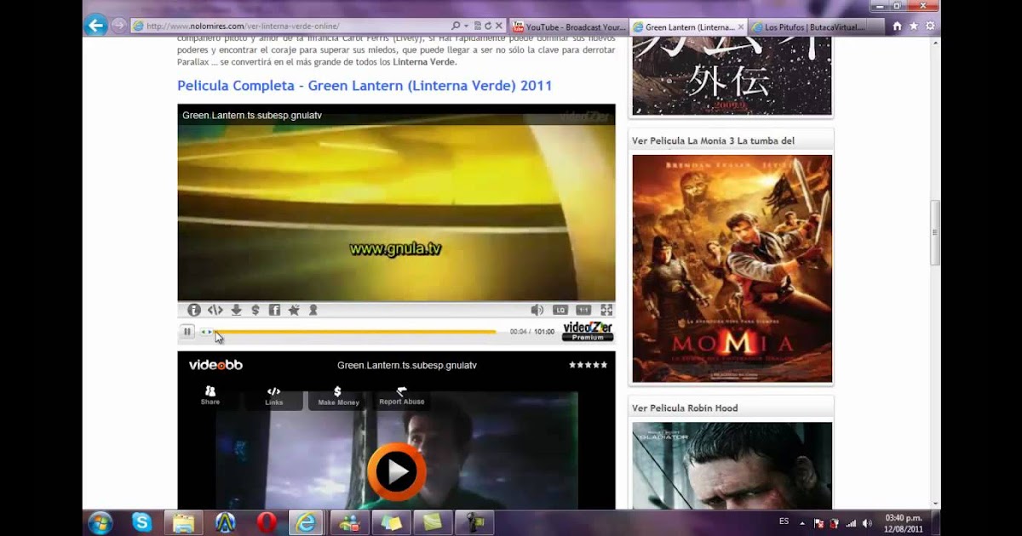Click the videobb Links button
1022x536 pixels.
click(x=274, y=396)
